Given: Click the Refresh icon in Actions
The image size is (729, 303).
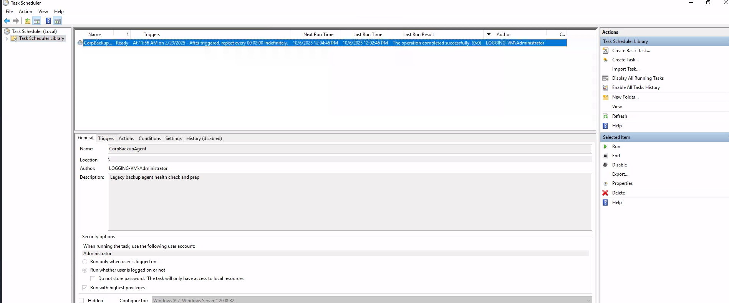Looking at the screenshot, I should pyautogui.click(x=605, y=116).
